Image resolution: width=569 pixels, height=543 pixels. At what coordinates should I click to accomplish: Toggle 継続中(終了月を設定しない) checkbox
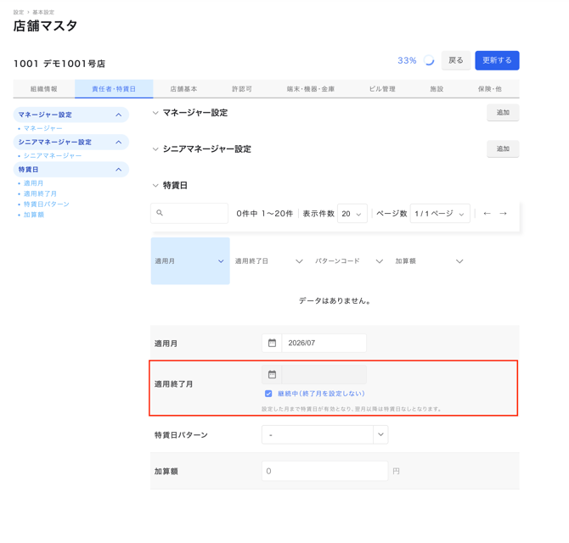(268, 394)
